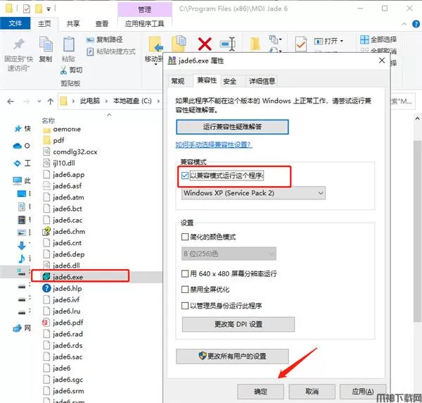Viewport: 422px width, 403px height.
Task: Select Quick access star icon in sidebar
Action: [x=18, y=129]
